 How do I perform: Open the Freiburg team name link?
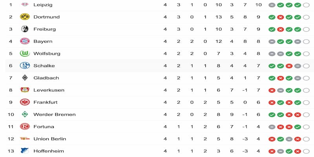point(44,29)
